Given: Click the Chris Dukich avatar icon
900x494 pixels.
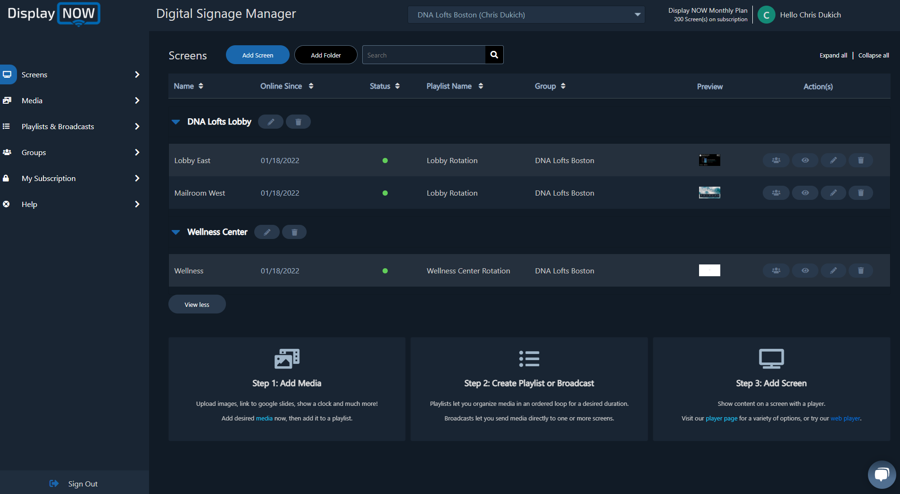Looking at the screenshot, I should pos(766,15).
